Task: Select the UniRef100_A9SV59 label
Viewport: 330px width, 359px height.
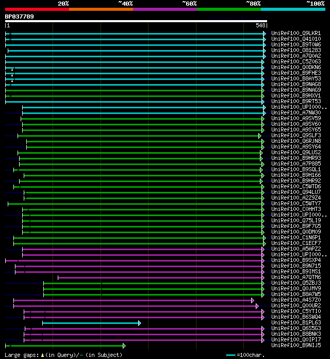Action: click(x=296, y=118)
